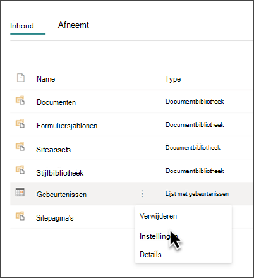Select Instellingen in the context menu
Screen dimensions: 254x278
[159, 236]
